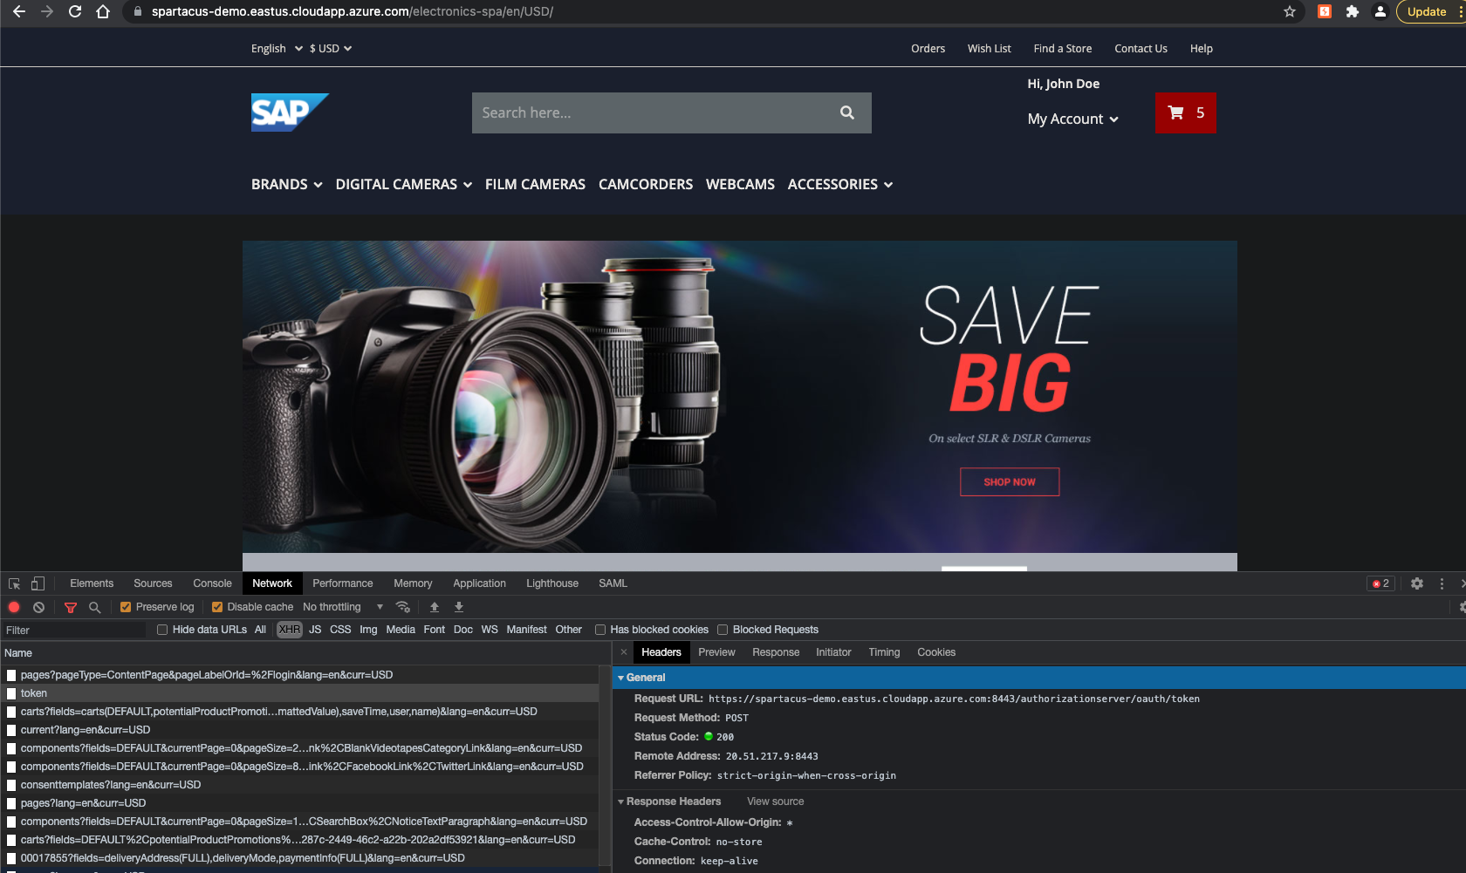Viewport: 1466px width, 873px height.
Task: Toggle the network filter funnel icon
Action: click(x=71, y=607)
